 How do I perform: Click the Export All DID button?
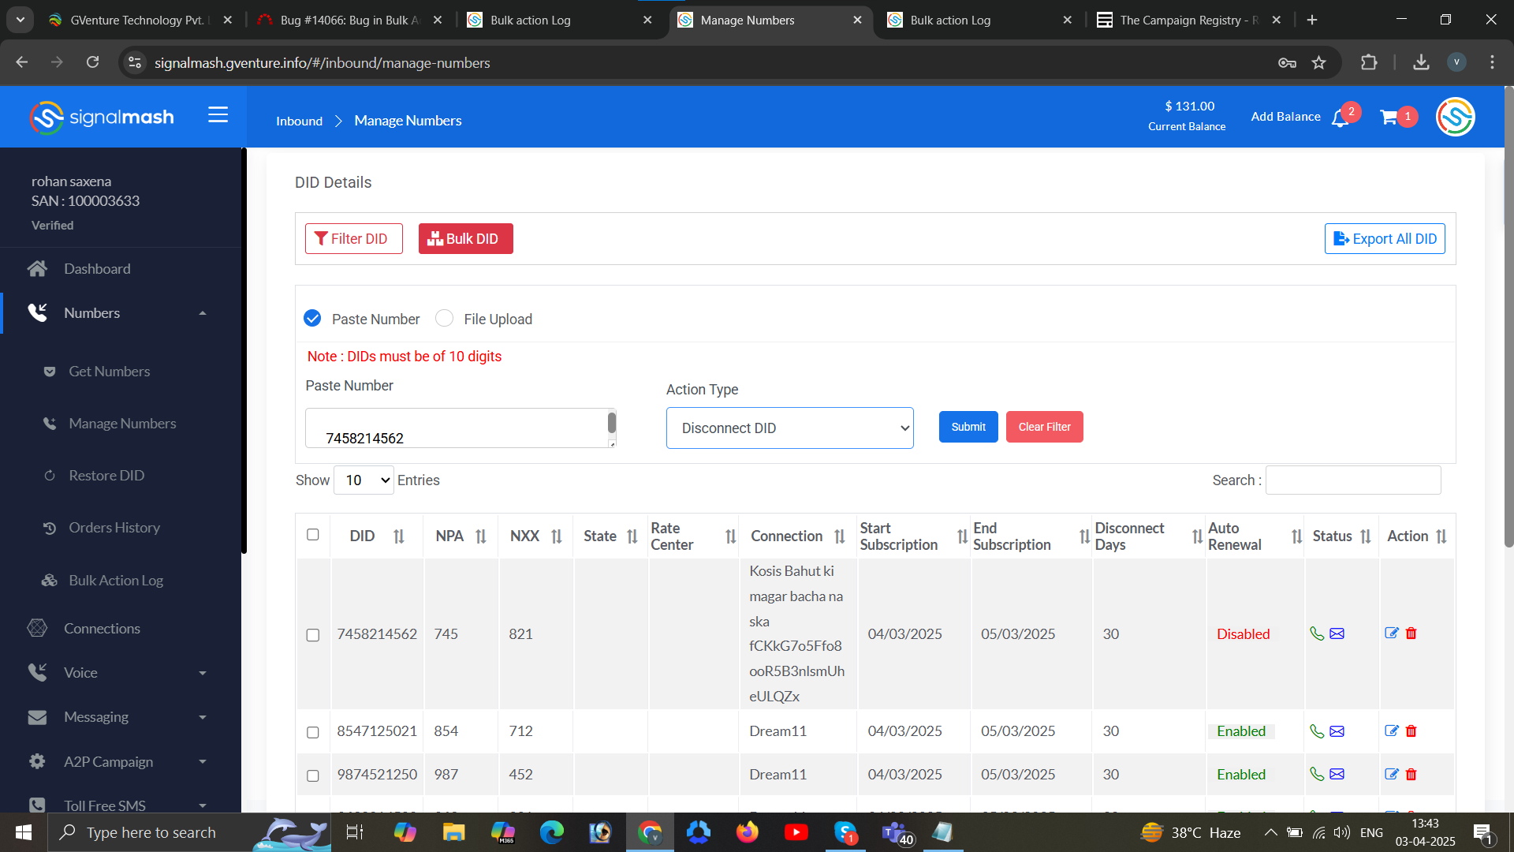1385,238
